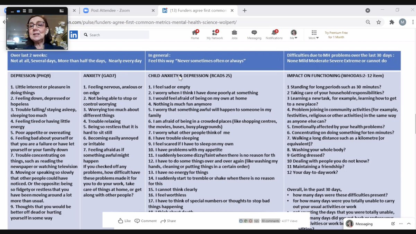Image resolution: width=416 pixels, height=234 pixels.
Task: Open Messaging bar more options
Action: pos(401,224)
